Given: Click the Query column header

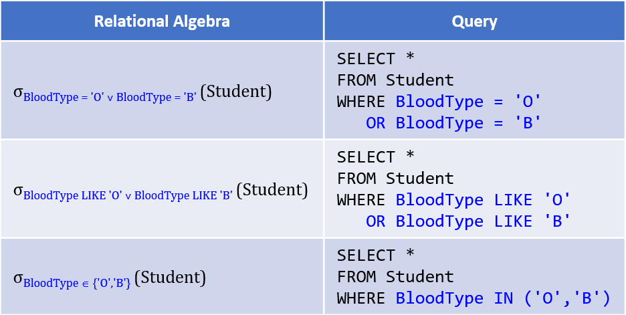Looking at the screenshot, I should tap(474, 21).
